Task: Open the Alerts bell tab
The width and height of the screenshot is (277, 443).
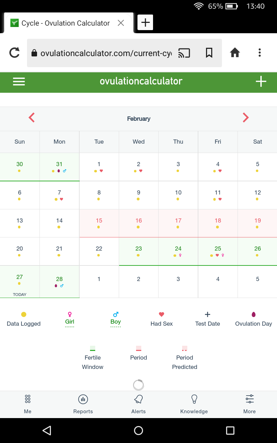Action: pos(138,404)
